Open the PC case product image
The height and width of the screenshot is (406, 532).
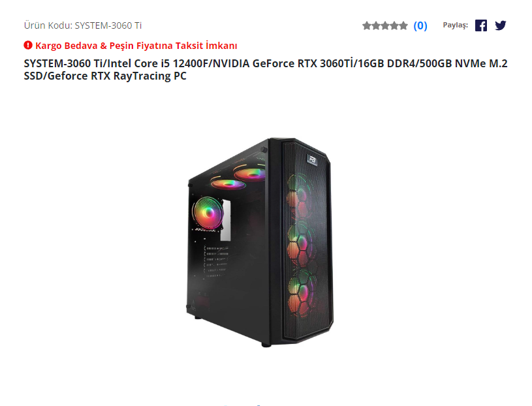point(260,242)
